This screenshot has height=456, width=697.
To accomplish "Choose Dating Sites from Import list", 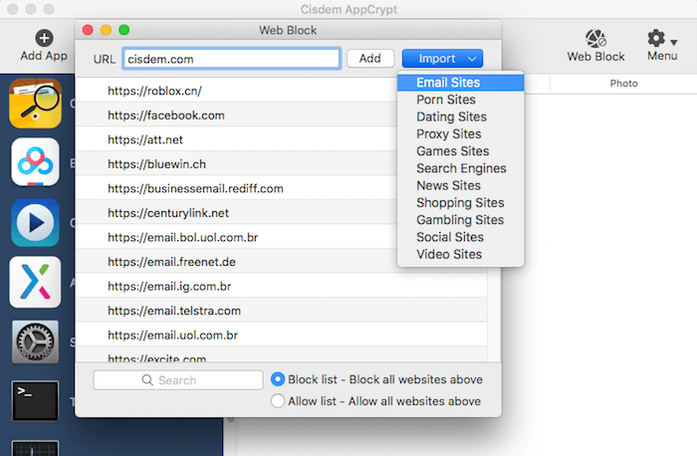I will tap(460, 116).
